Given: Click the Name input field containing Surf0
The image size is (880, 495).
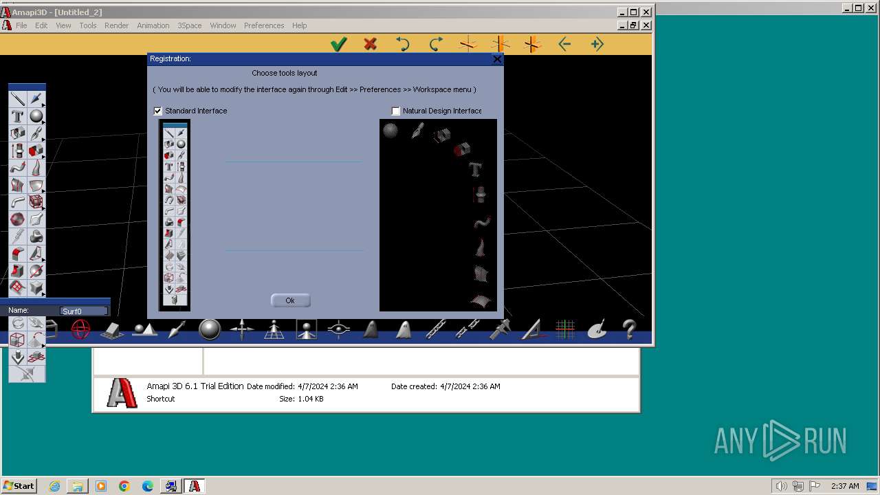Looking at the screenshot, I should (x=84, y=311).
